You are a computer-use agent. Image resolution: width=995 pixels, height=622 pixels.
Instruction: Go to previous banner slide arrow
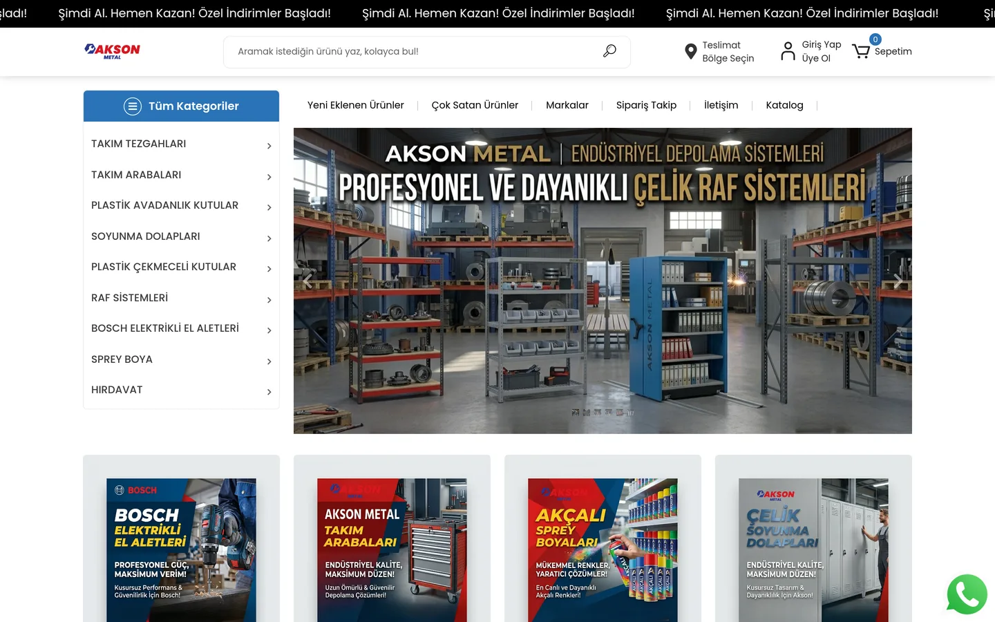(307, 281)
